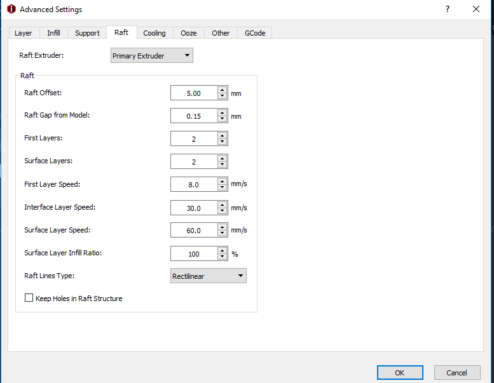Screen dimensions: 494x383
Task: Close the Advanced Settings dialog
Action: (476, 9)
